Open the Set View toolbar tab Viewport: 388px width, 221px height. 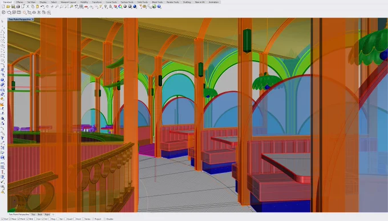click(x=31, y=2)
